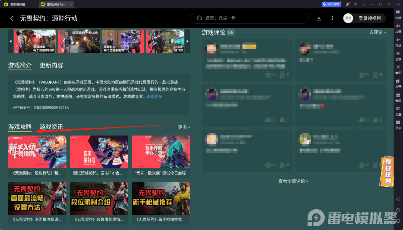Open the 段位限制介绍 guide thumbnail

click(99, 198)
